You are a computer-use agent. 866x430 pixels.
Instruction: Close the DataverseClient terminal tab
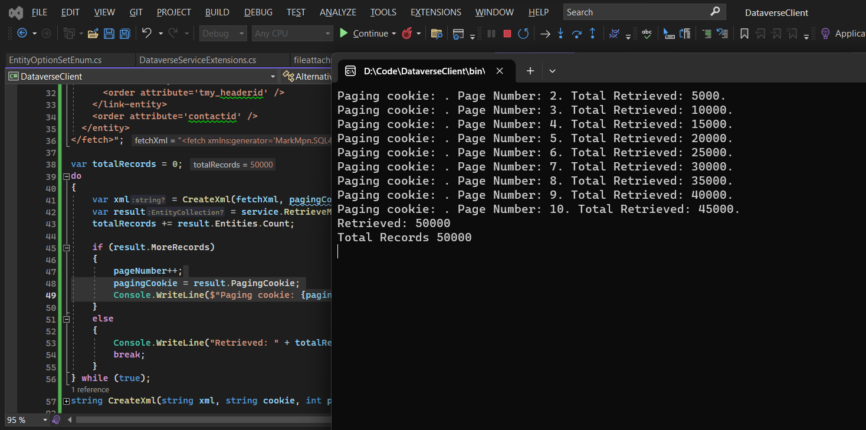point(499,71)
